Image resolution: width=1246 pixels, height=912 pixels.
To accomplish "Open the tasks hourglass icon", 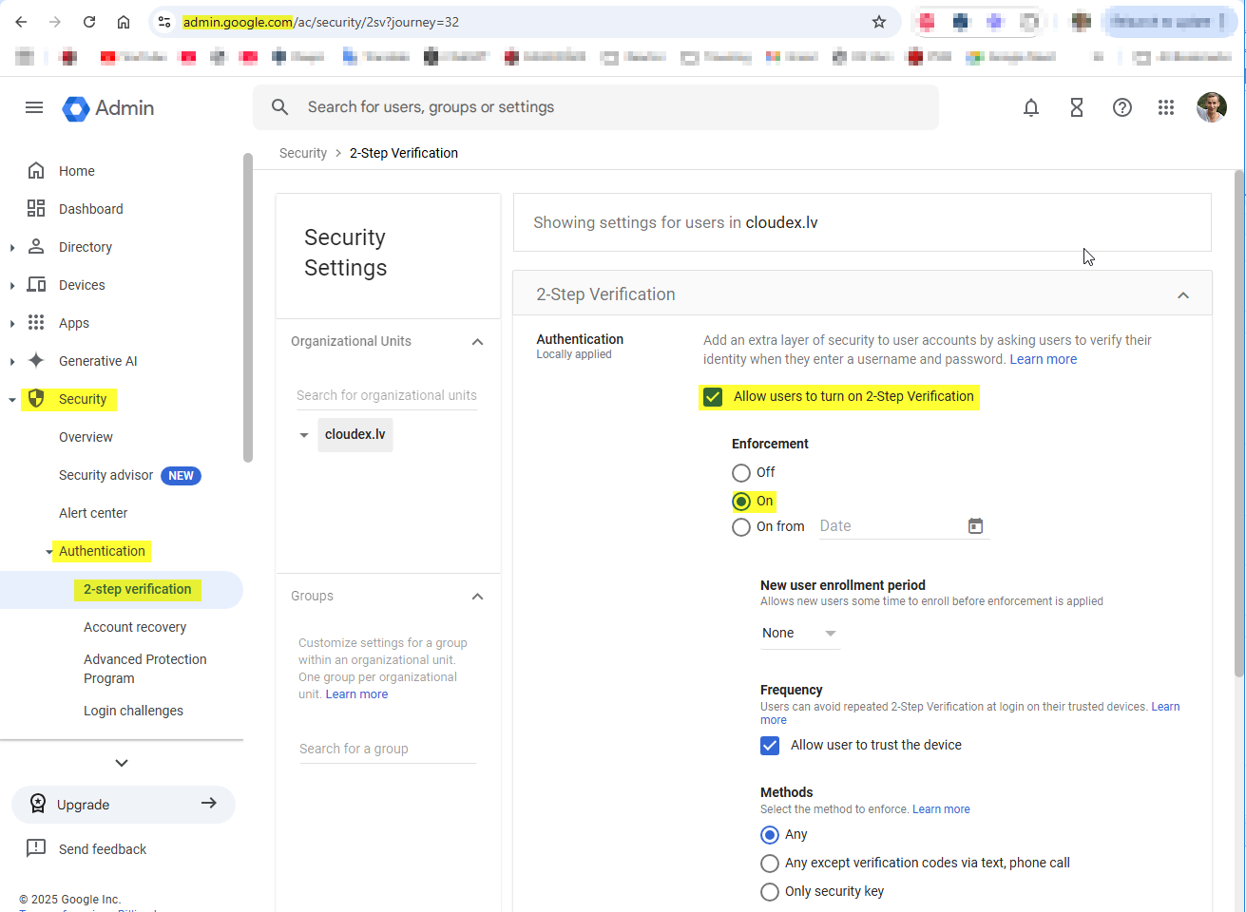I will coord(1077,108).
